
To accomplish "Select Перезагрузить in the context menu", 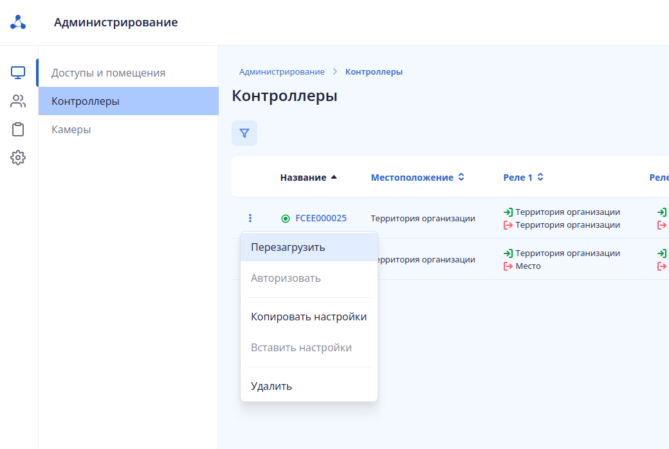I will (288, 247).
